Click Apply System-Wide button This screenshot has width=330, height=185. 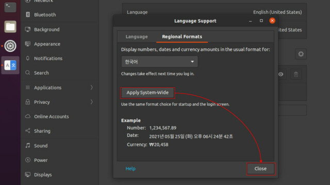[x=147, y=92]
